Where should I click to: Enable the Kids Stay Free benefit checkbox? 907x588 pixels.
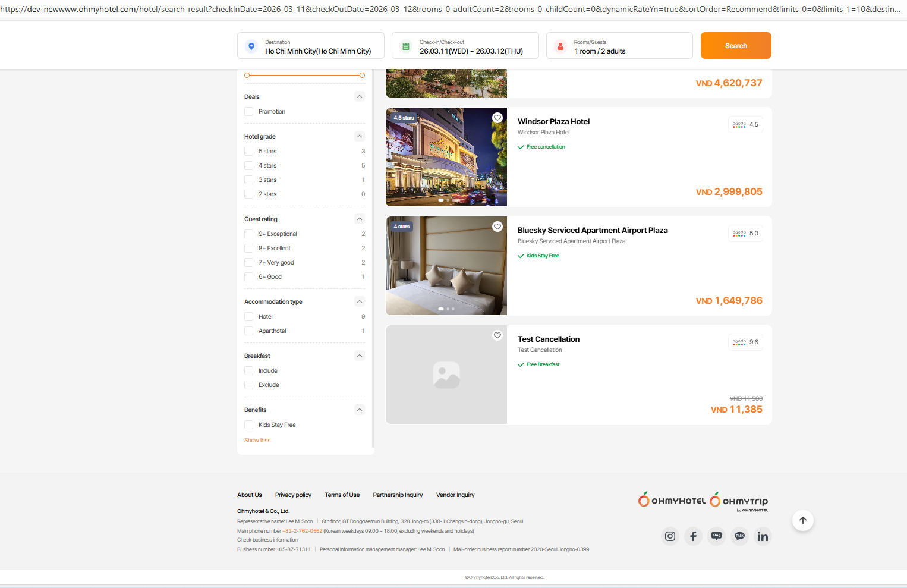click(x=249, y=425)
